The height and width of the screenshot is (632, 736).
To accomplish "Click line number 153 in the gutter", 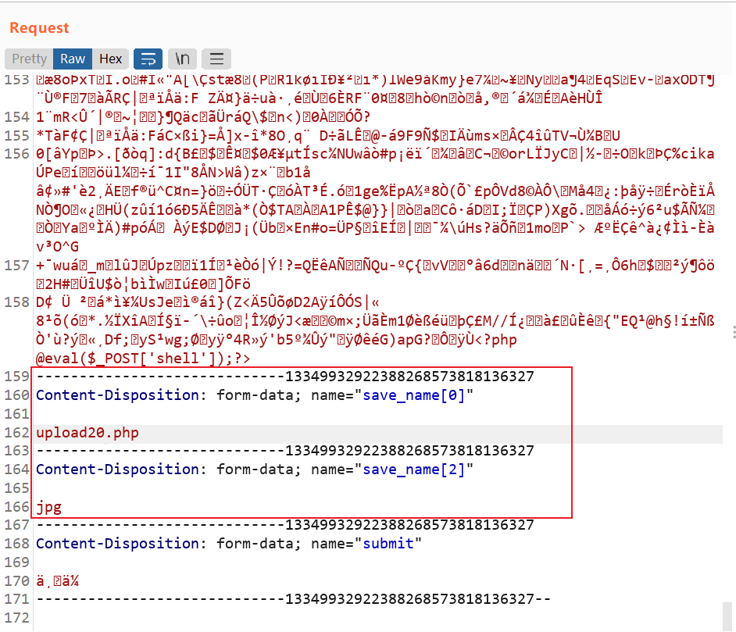I will [17, 80].
